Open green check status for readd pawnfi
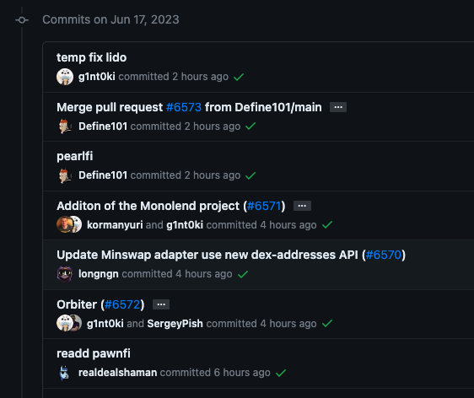 (x=281, y=373)
